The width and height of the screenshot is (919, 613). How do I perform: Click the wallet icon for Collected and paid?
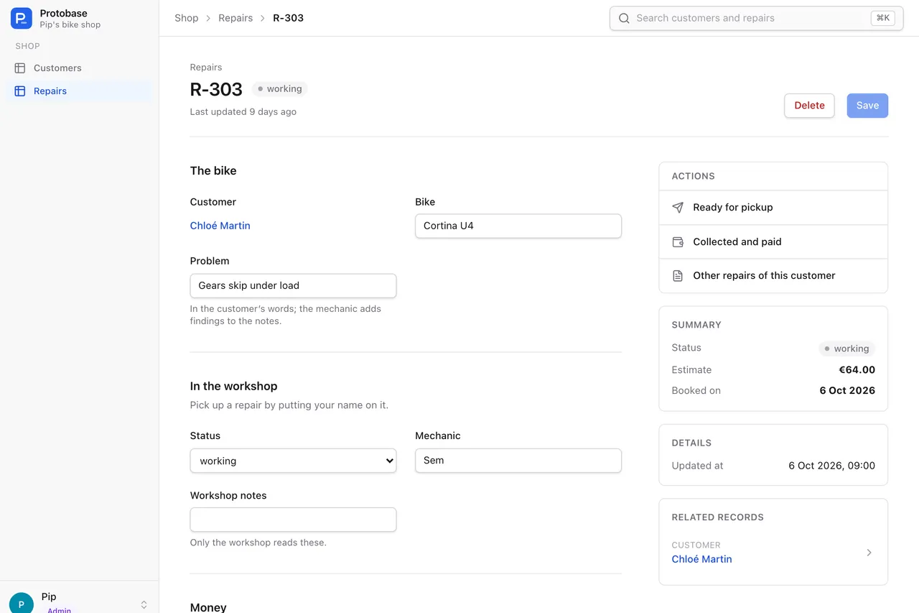678,242
